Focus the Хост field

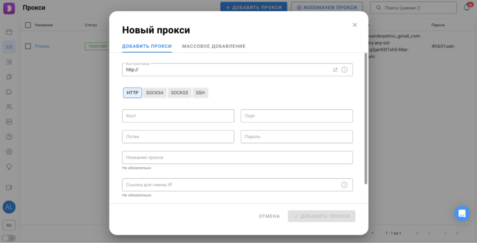coord(178,116)
